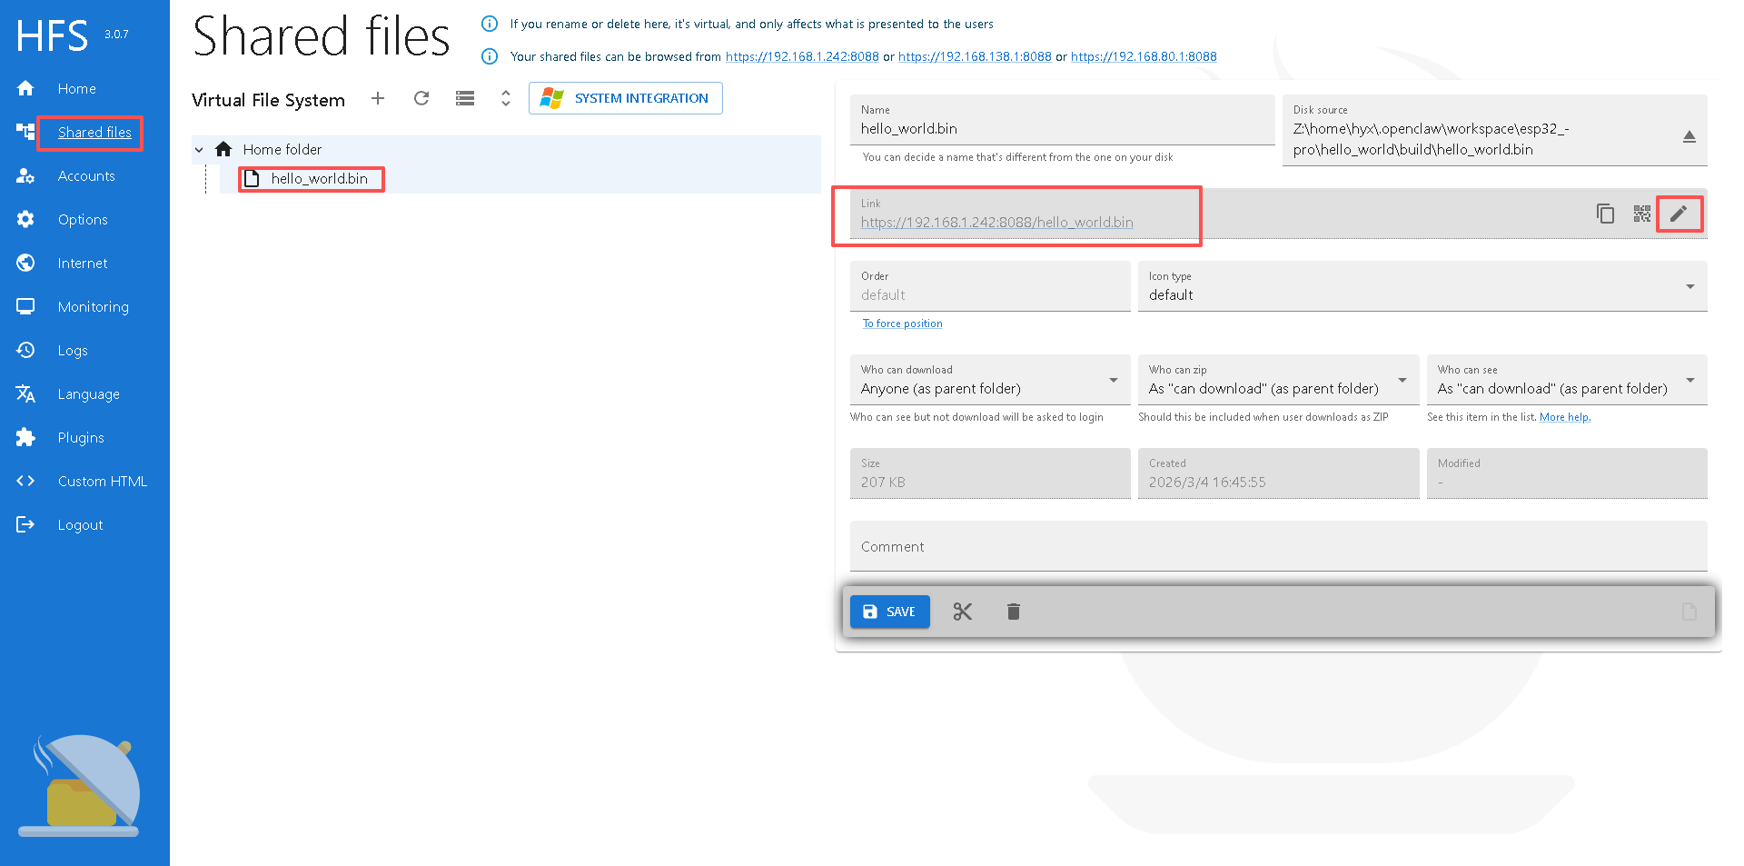
Task: Click the SYSTEM INTEGRATION button
Action: 626,98
